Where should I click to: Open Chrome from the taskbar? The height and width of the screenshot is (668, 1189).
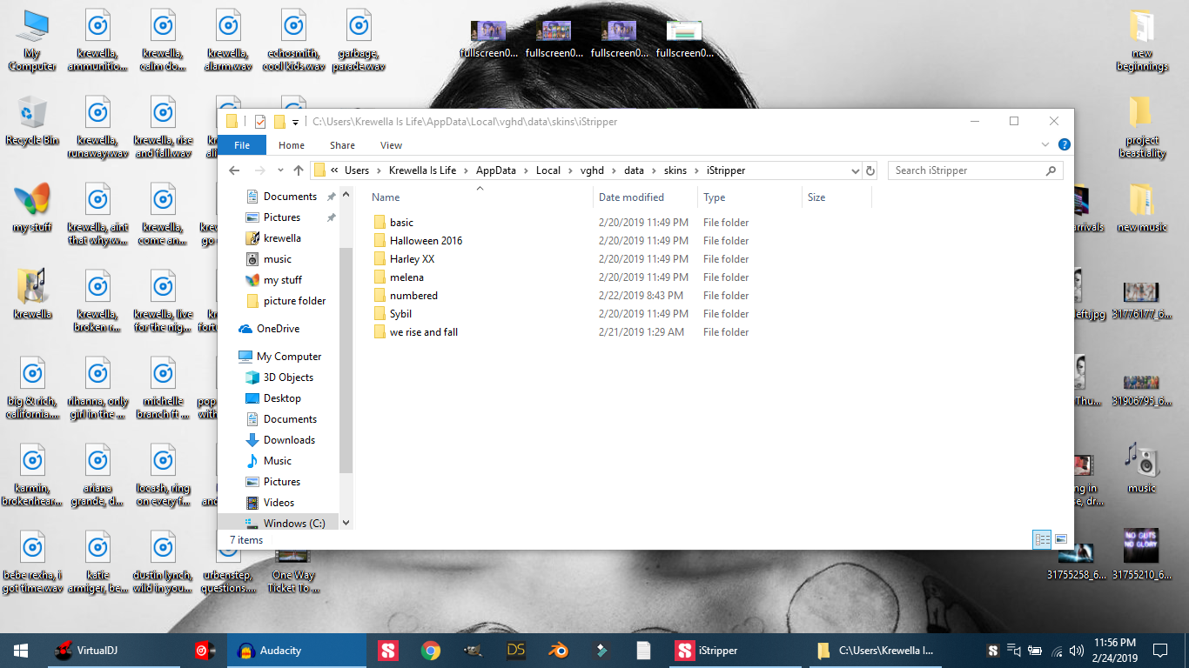pos(430,651)
